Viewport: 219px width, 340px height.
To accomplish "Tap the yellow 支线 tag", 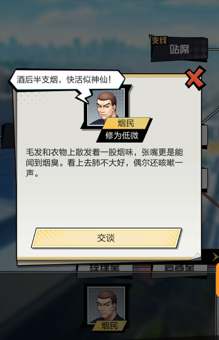I will pyautogui.click(x=159, y=40).
